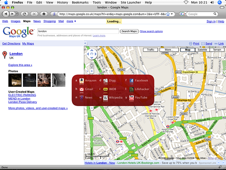Click Show search options link
This screenshot has width=226, height=170.
(x=151, y=31)
